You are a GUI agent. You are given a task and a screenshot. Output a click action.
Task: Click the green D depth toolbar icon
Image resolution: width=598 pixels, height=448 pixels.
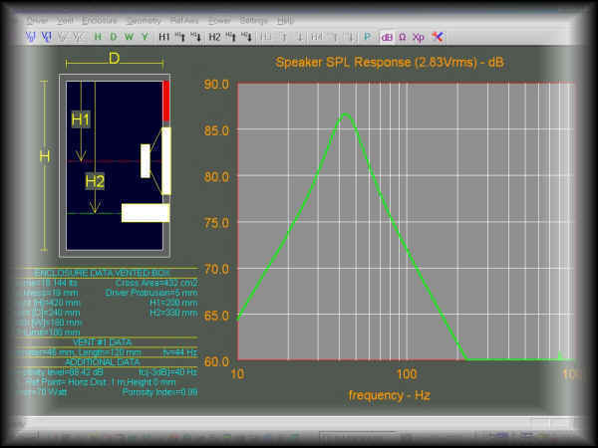(x=113, y=37)
